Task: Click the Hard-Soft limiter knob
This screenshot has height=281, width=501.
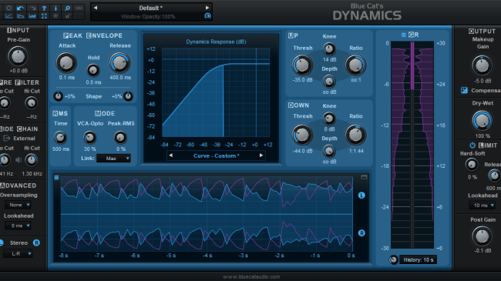Action: (472, 165)
